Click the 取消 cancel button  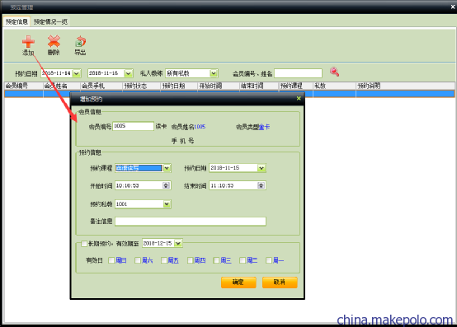[x=280, y=283]
